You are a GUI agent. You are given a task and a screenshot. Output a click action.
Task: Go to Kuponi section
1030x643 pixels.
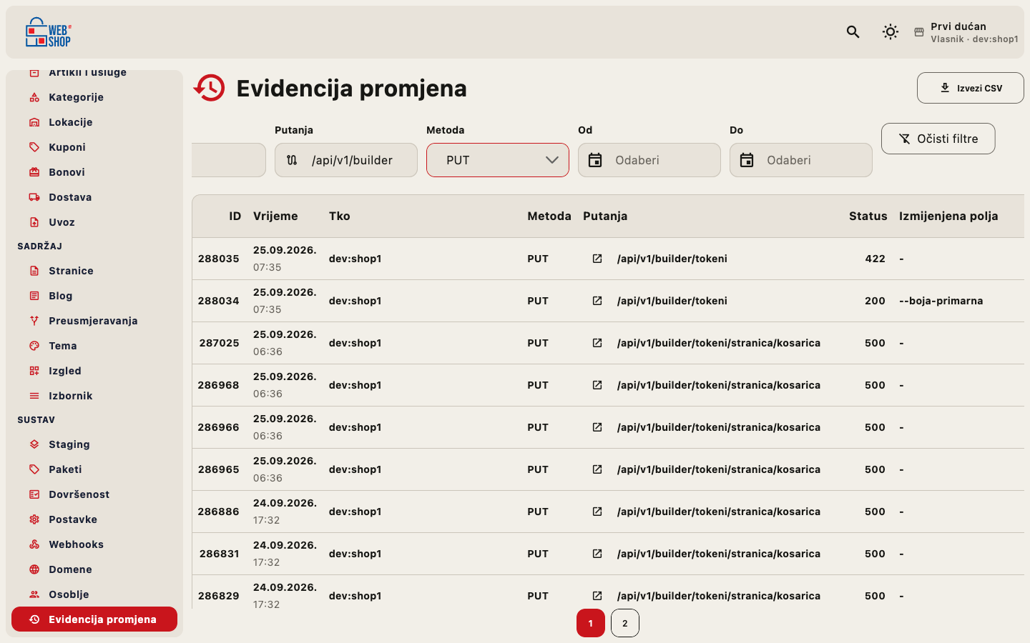(x=94, y=147)
